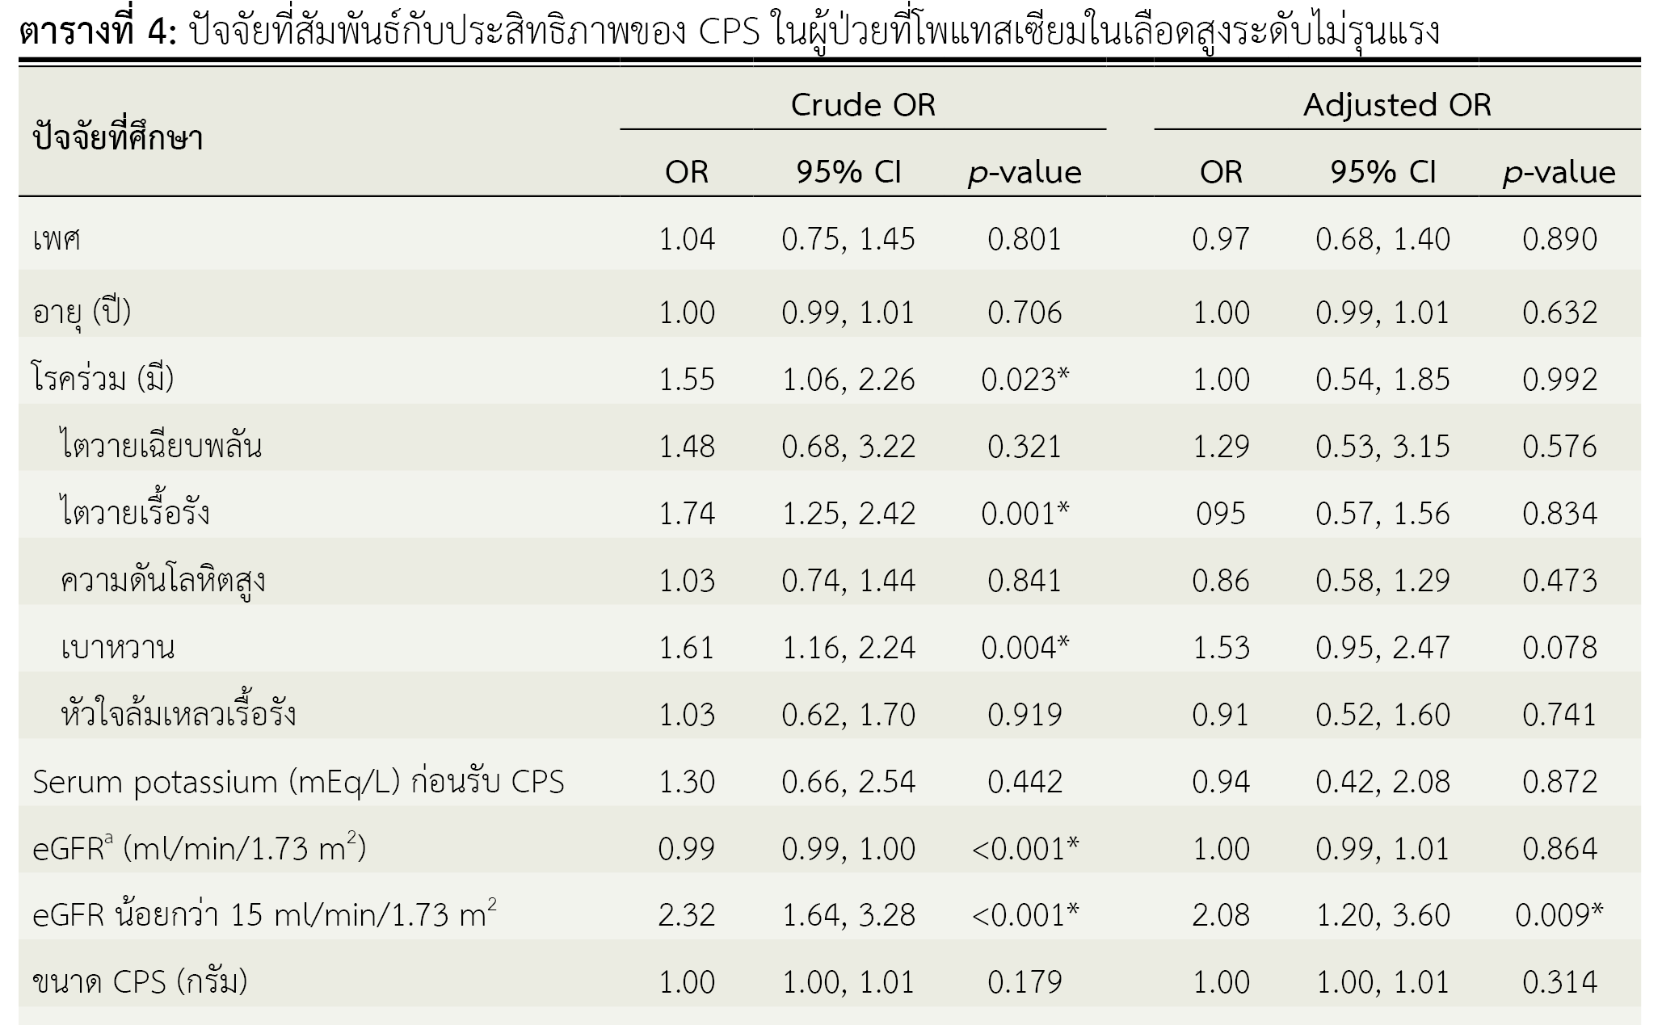
Task: Click the เบาหวาน row label
Action: pos(117,647)
